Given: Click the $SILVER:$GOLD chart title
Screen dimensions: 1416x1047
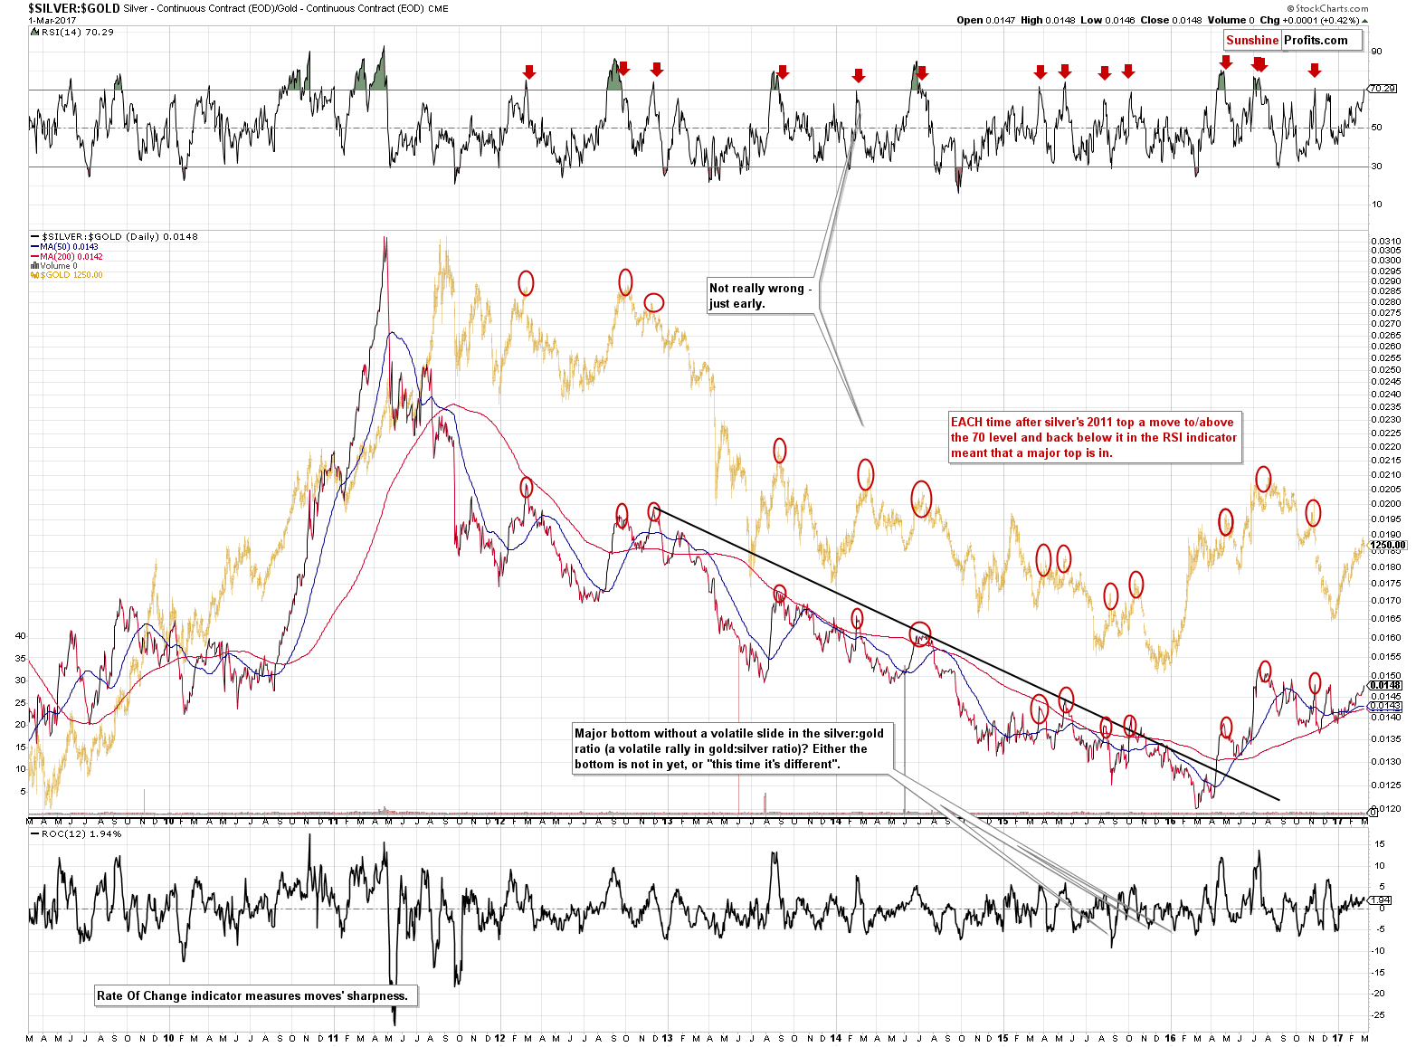Looking at the screenshot, I should (74, 8).
